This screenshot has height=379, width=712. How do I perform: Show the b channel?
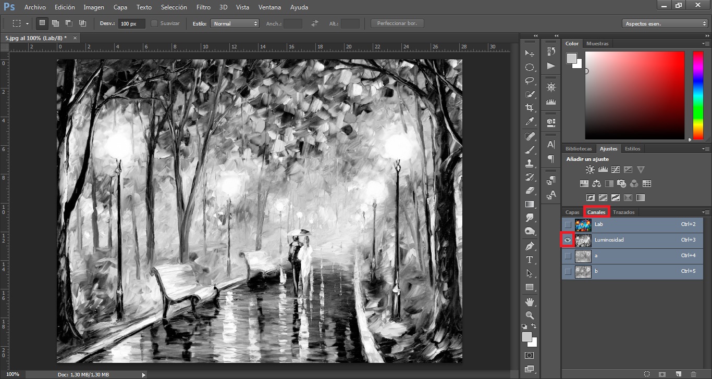tap(568, 272)
